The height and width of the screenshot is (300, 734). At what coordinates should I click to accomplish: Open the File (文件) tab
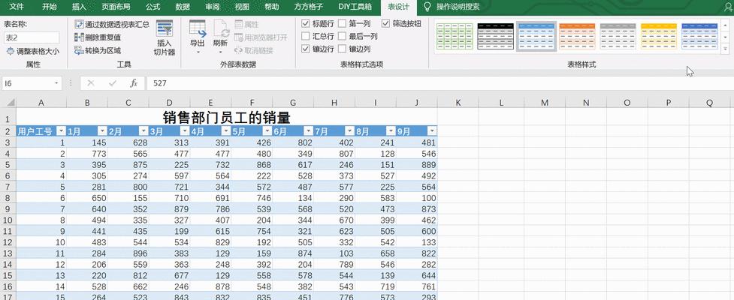17,7
